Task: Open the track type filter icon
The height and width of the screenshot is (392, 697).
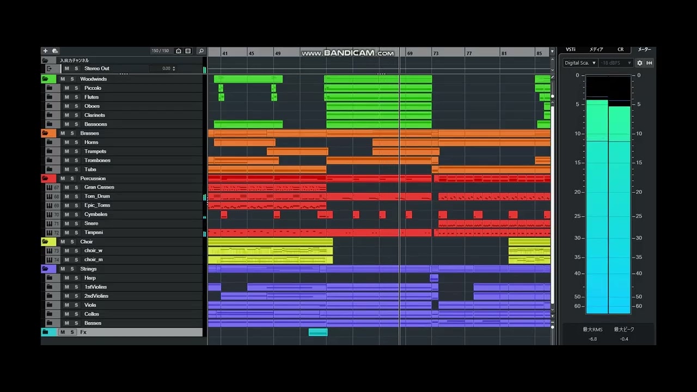Action: point(179,51)
